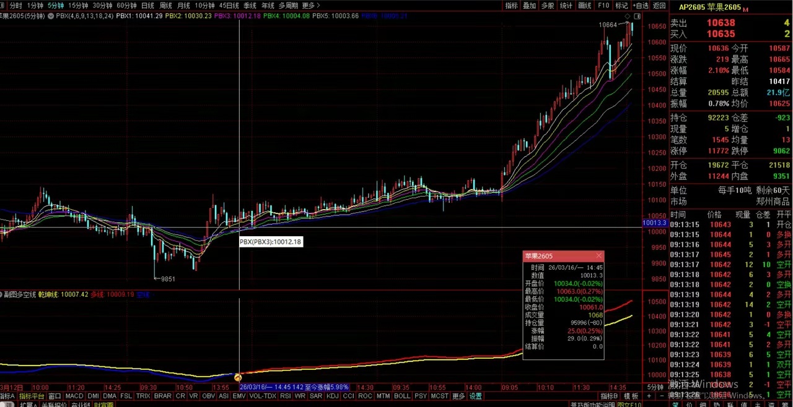793x407 pixels.
Task: Open the 画线 drawing tools
Action: pyautogui.click(x=585, y=6)
